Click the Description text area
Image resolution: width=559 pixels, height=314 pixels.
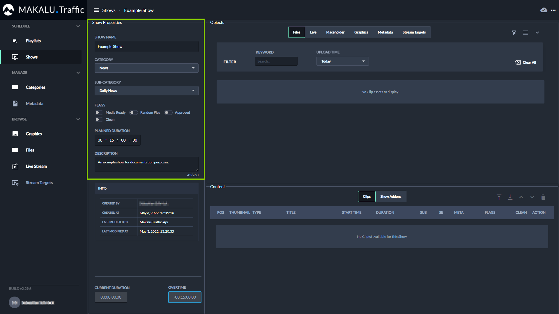146,164
